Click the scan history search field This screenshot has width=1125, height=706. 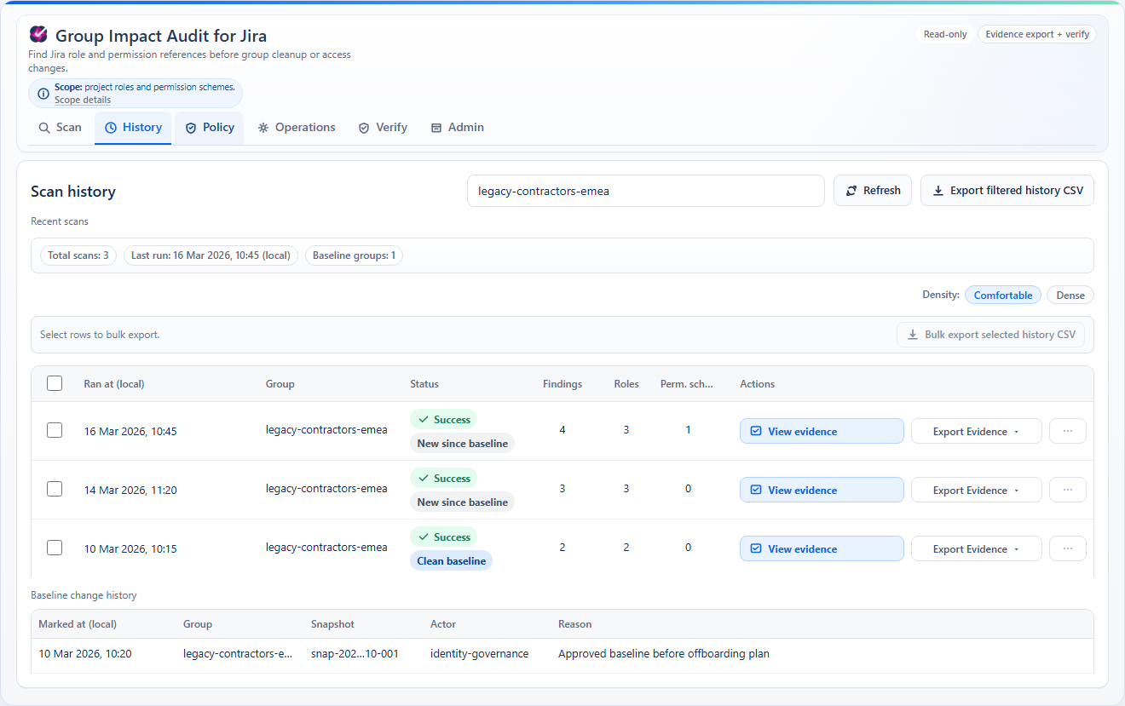coord(645,190)
